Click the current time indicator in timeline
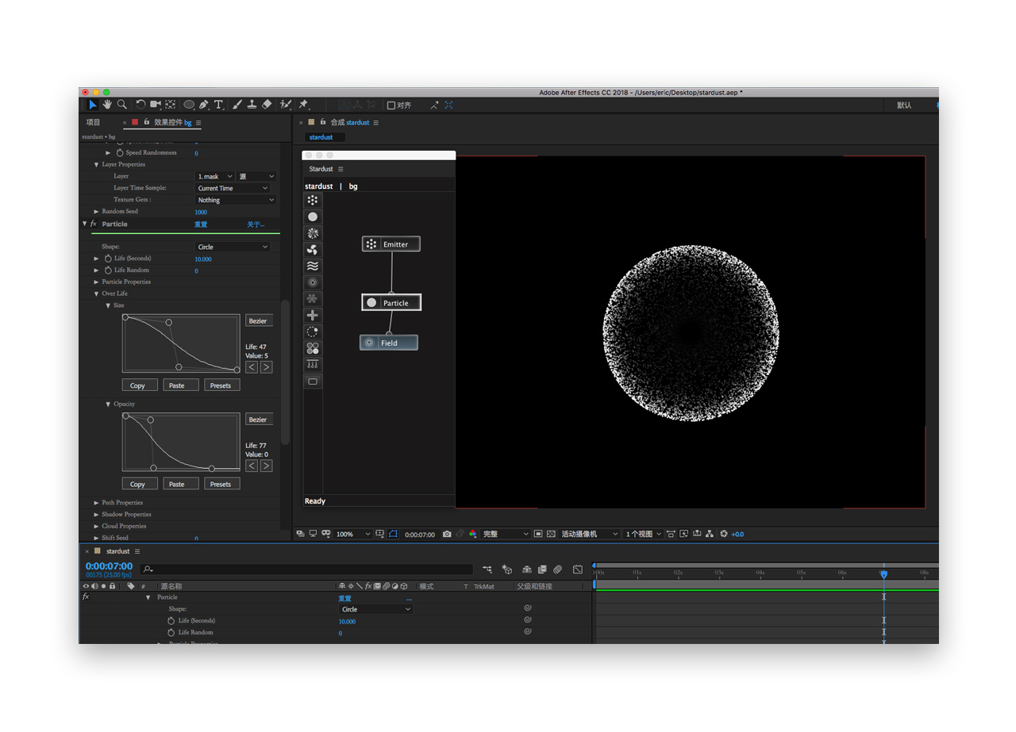The width and height of the screenshot is (1016, 732). (x=883, y=573)
